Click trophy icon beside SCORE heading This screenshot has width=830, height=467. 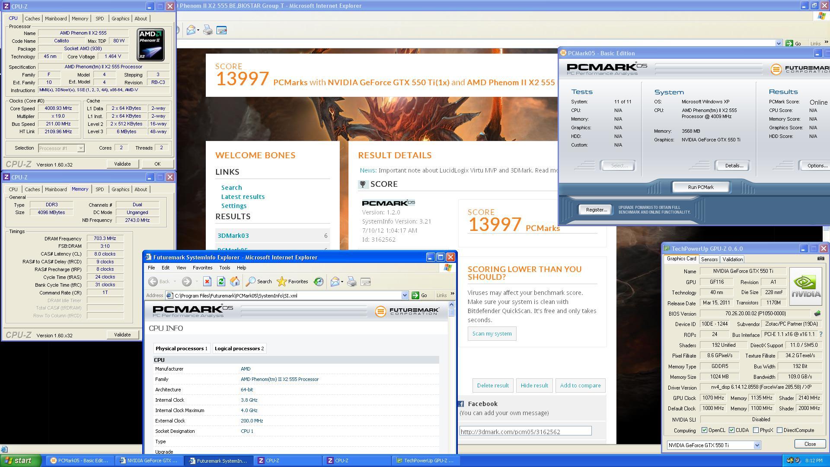coord(363,184)
